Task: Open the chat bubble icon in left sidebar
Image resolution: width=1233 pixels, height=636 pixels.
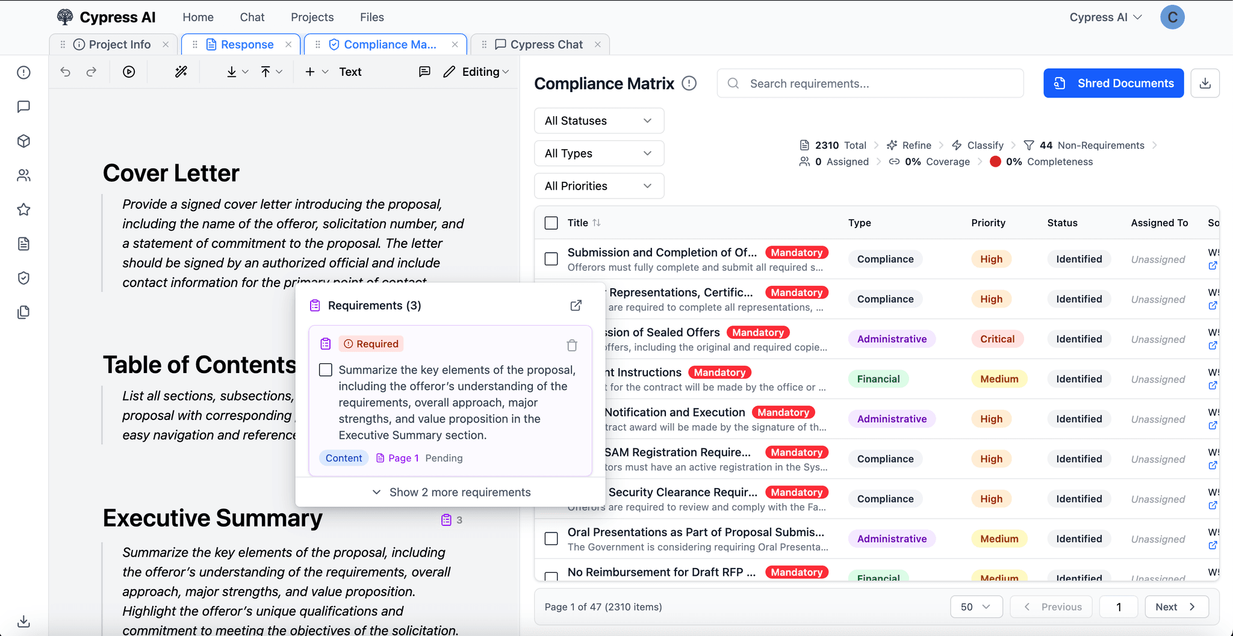Action: 23,107
